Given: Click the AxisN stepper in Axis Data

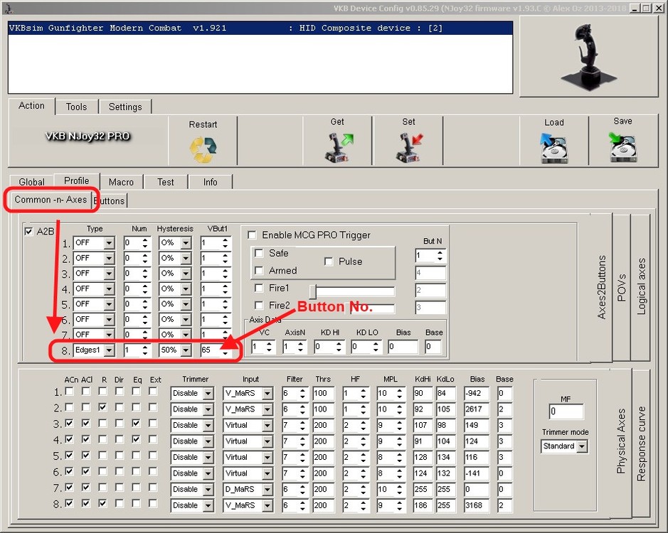Looking at the screenshot, I should point(300,347).
